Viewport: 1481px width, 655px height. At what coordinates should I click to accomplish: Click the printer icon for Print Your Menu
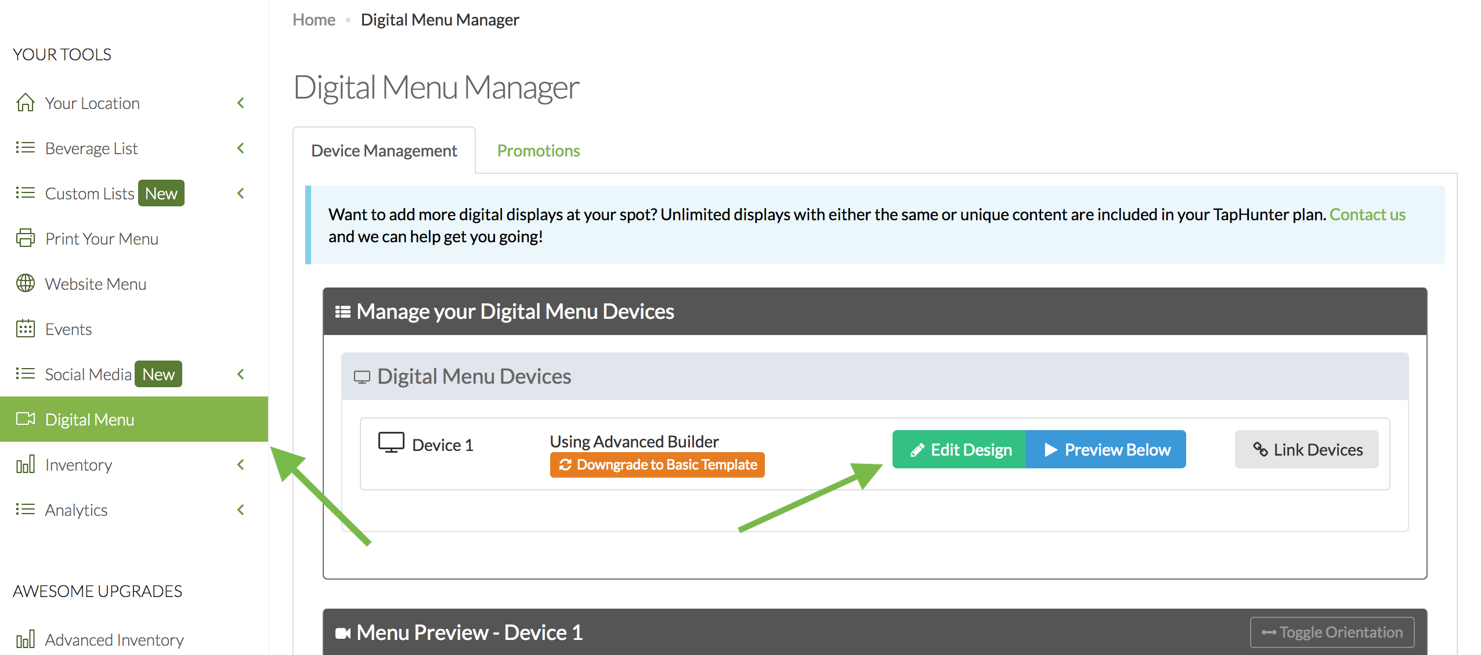click(25, 238)
